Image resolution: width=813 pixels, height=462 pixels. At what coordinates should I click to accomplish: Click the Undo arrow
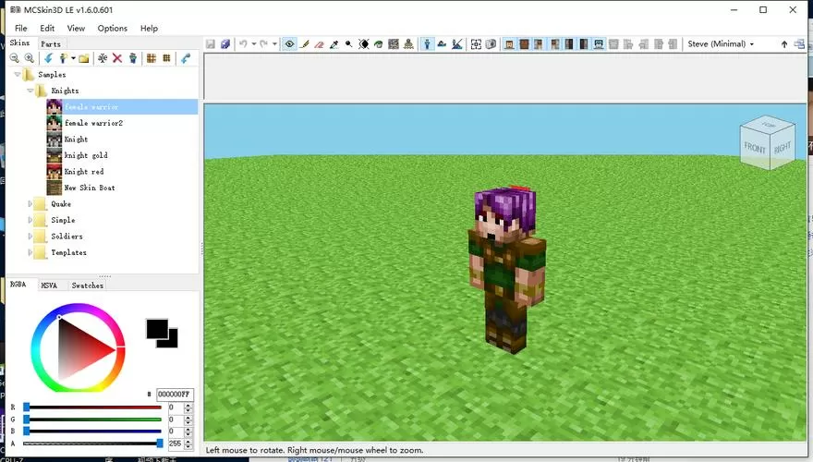click(x=243, y=44)
